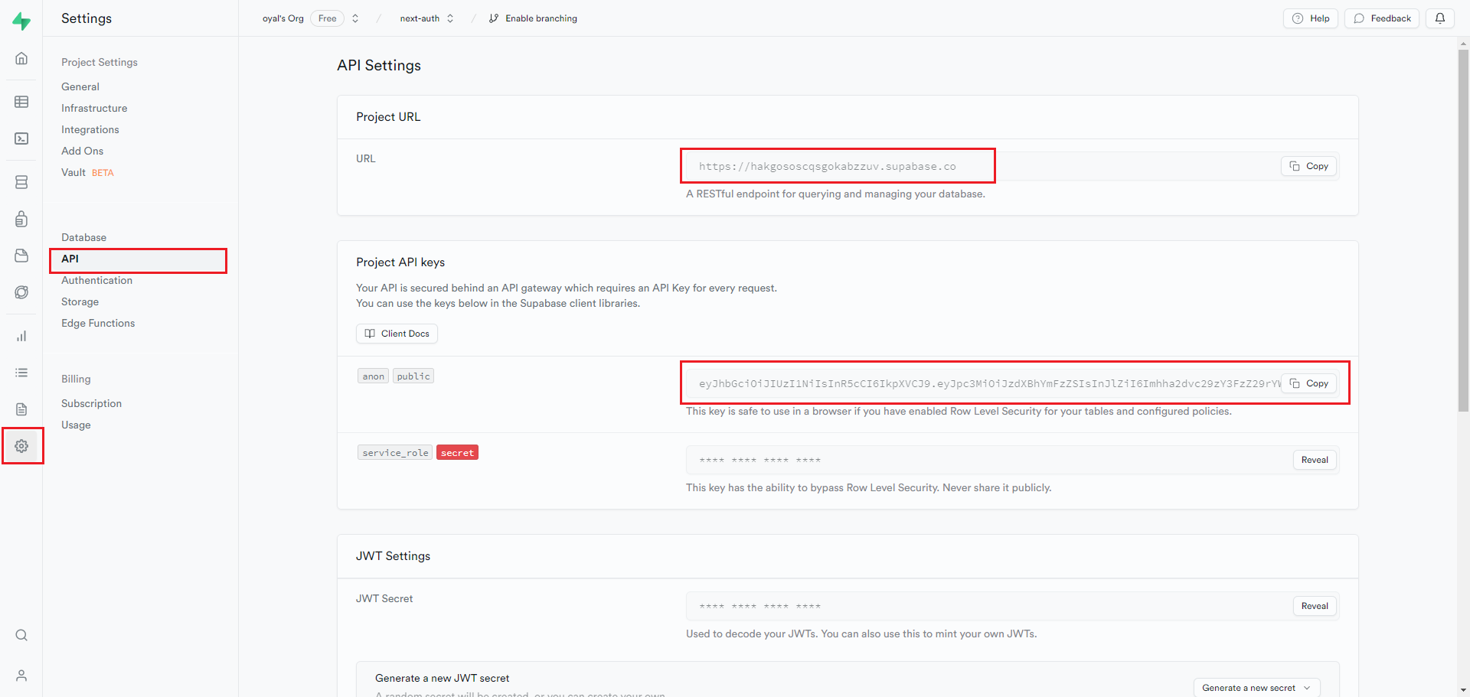1470x697 pixels.
Task: Click the vertical page scrollbar
Action: click(x=1463, y=230)
